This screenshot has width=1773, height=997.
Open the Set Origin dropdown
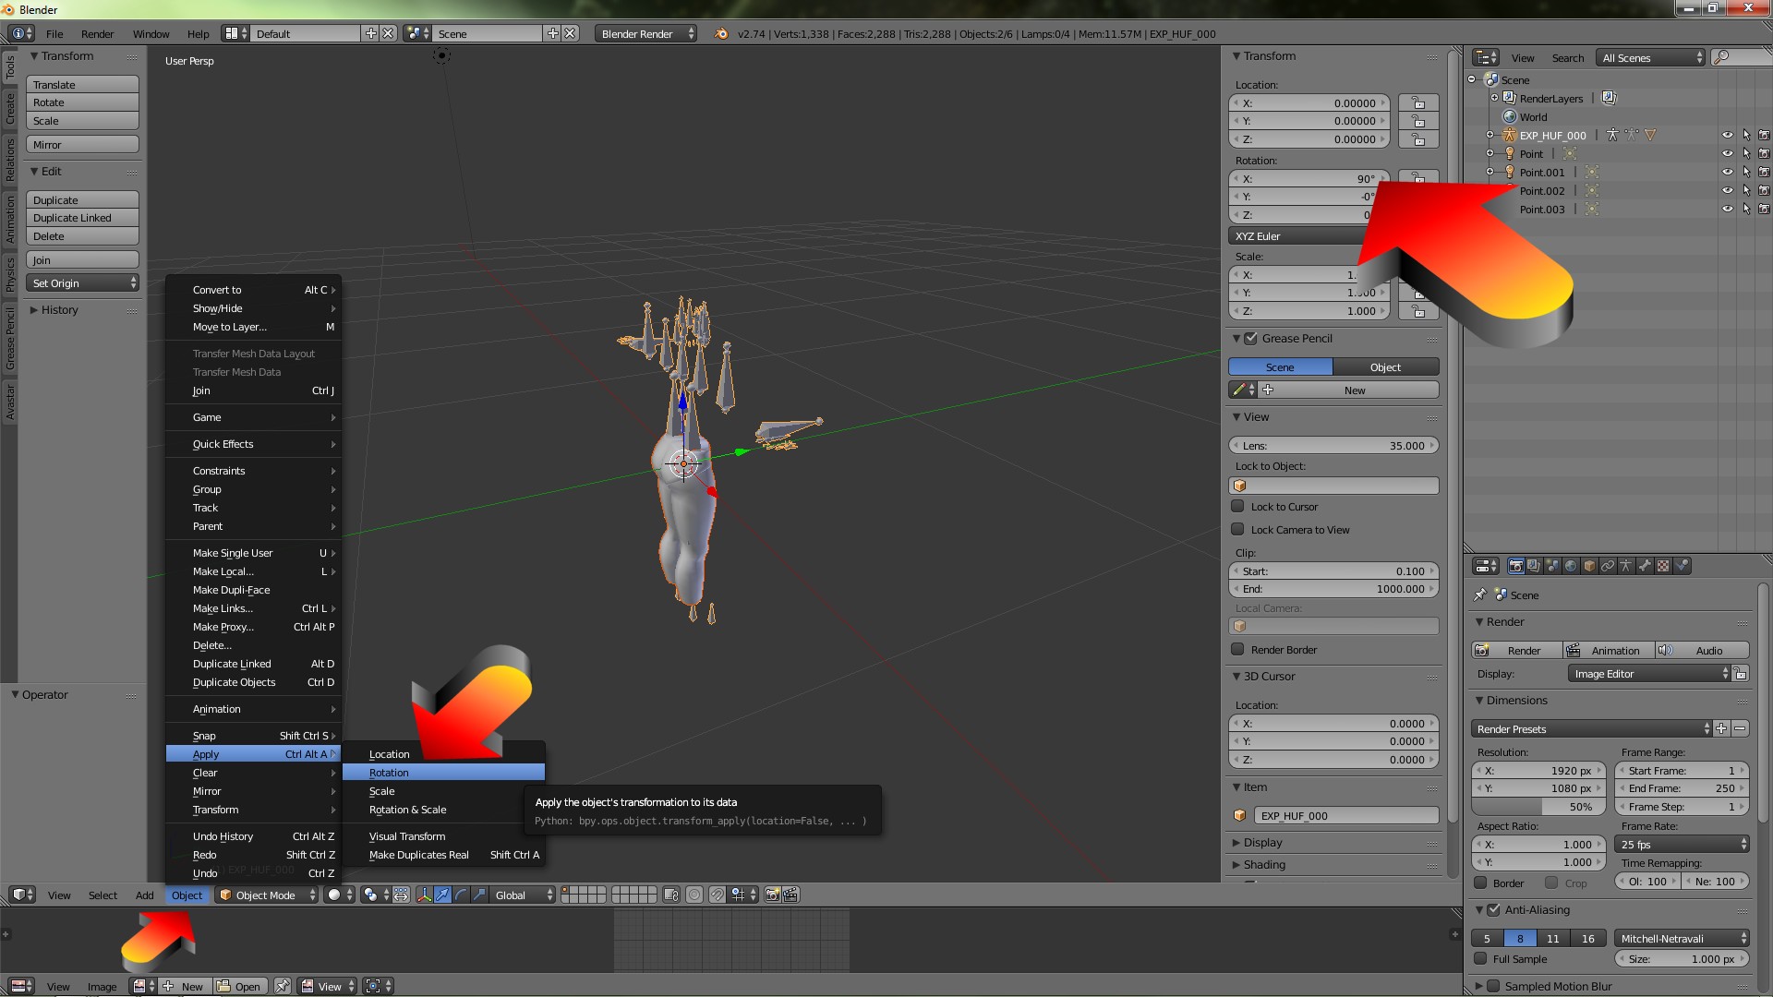83,283
